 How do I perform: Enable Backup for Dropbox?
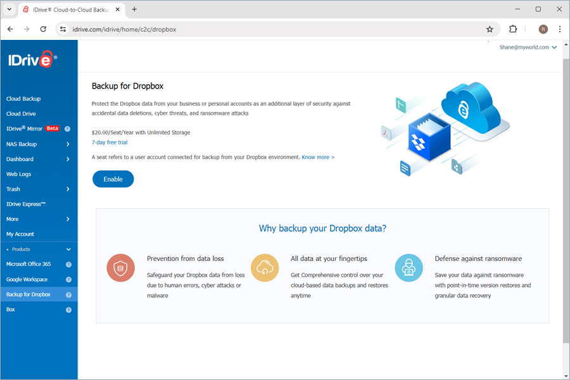(113, 179)
